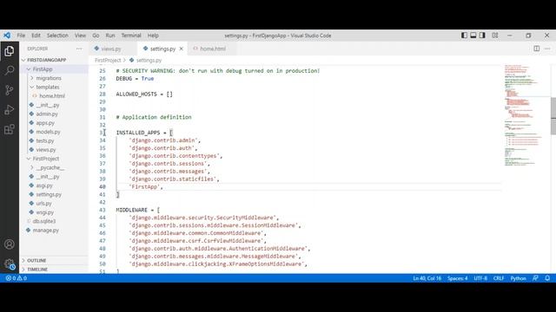Open urls.py in the explorer

tap(43, 204)
